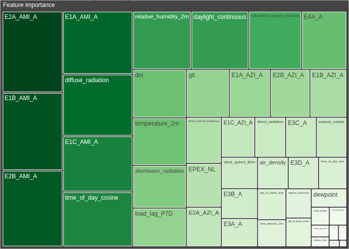Screen dimensions: 349x249
Task: Click the season_cosine tile
Action: (x=332, y=137)
